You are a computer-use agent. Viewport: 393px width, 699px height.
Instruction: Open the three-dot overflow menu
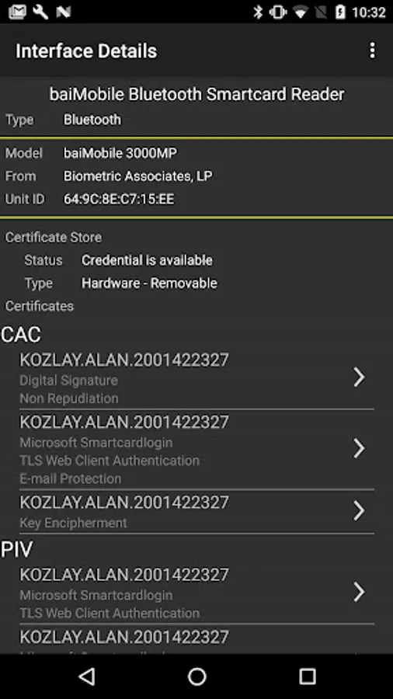click(x=372, y=50)
